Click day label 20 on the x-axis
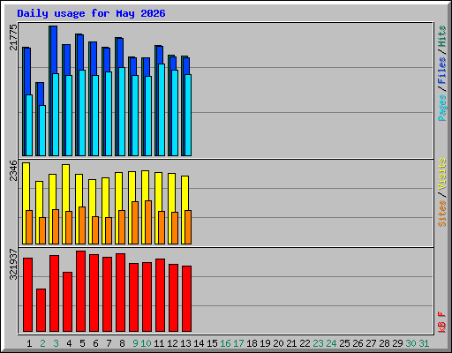Viewport: 452px width, 353px height. coord(278,343)
